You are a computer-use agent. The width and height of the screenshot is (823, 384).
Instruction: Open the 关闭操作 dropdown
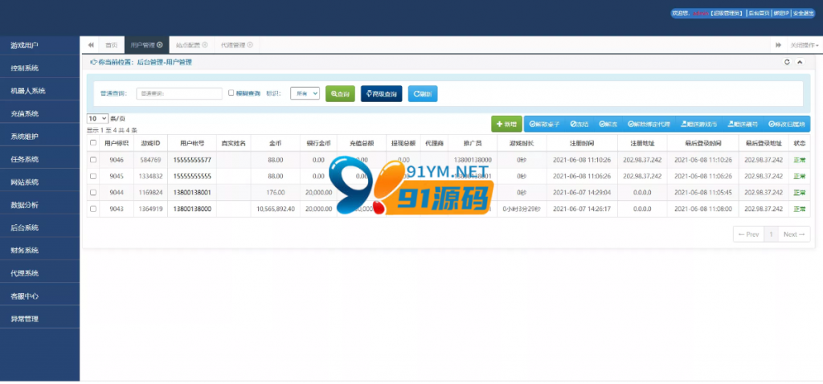tap(804, 45)
